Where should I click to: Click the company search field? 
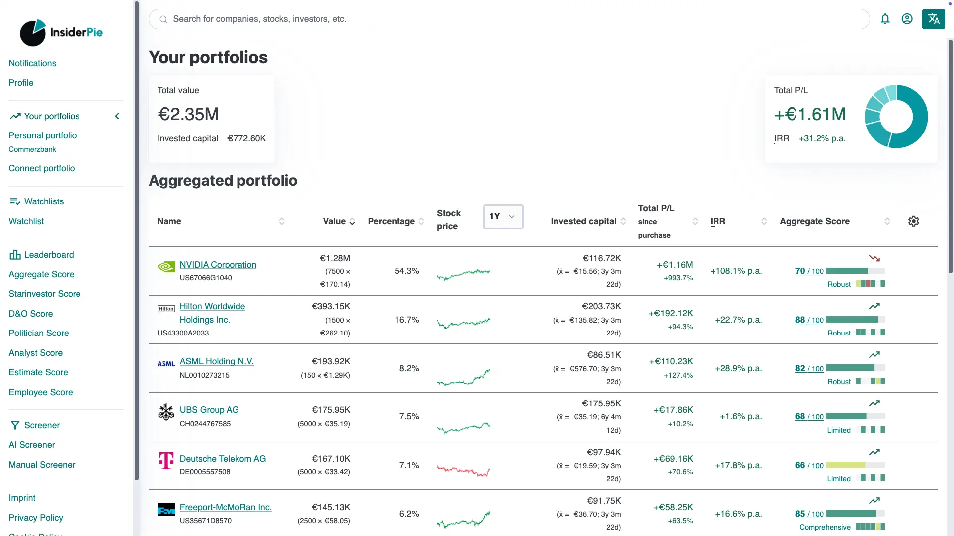point(509,19)
